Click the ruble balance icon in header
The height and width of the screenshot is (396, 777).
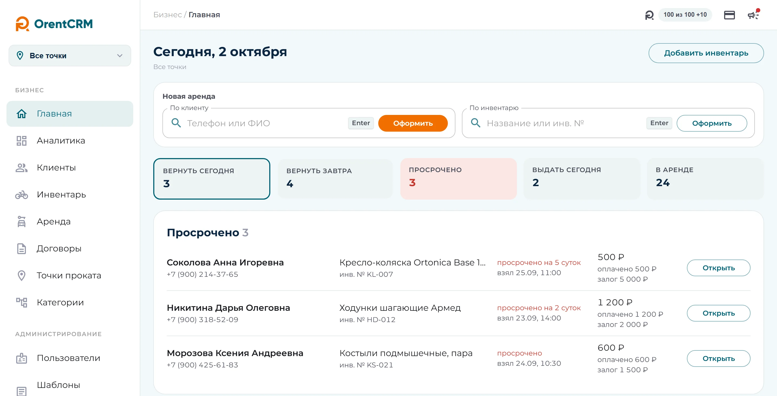pos(649,15)
